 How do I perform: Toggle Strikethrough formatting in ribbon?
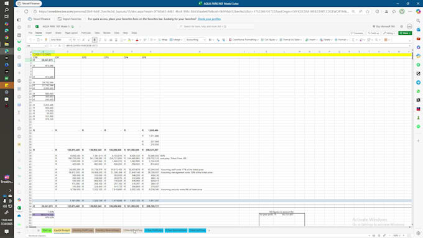(111, 40)
